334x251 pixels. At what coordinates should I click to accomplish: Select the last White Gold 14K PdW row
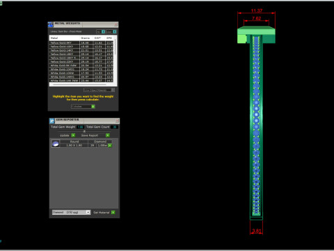click(x=81, y=81)
